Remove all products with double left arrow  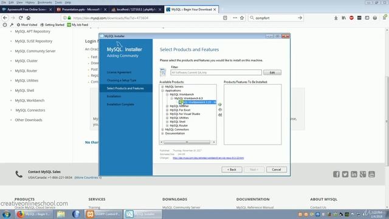[x=220, y=115]
